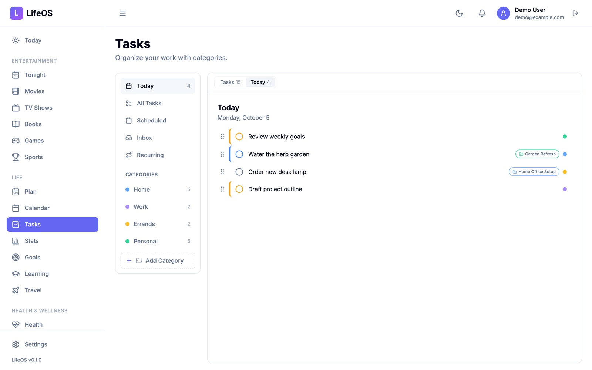This screenshot has width=592, height=370.
Task: Show Recurring tasks
Action: coord(158,155)
